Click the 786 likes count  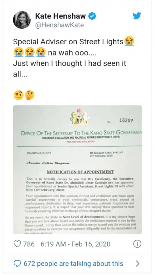tap(29, 244)
